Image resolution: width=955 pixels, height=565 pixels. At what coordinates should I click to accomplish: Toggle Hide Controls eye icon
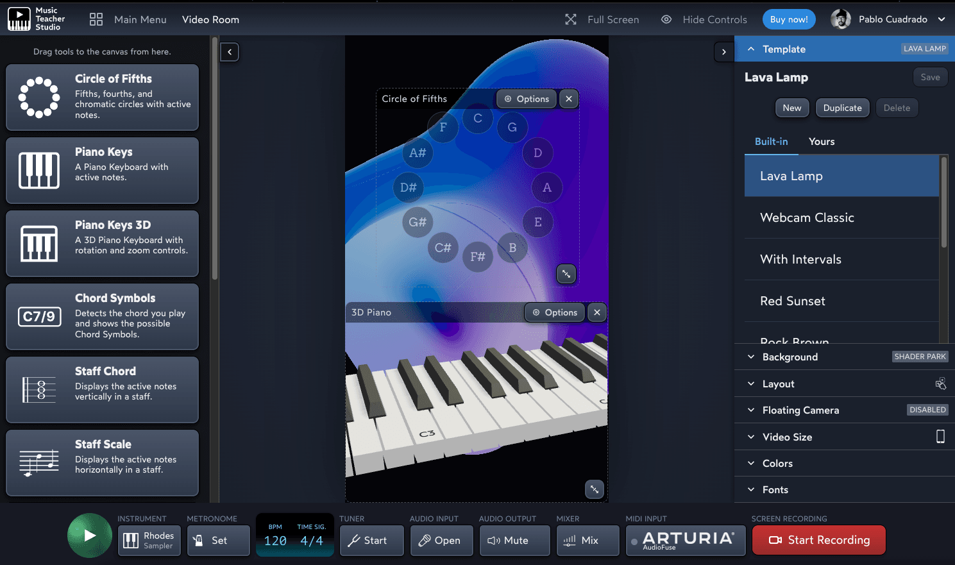tap(666, 19)
